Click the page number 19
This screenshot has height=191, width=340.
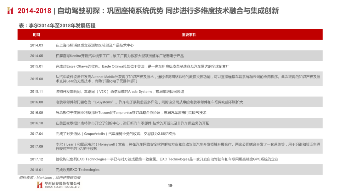[x=170, y=186]
